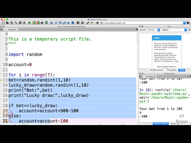Undock the Help pane
The width and height of the screenshot is (191, 143).
point(142,26)
